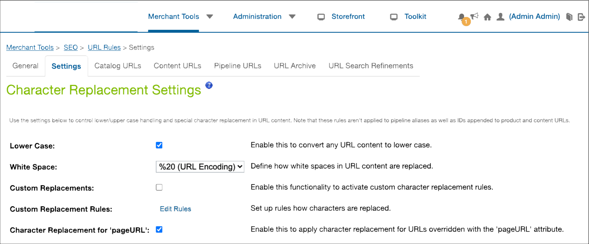Viewport: 589px width, 244px height.
Task: Open the White Space dropdown
Action: (200, 166)
